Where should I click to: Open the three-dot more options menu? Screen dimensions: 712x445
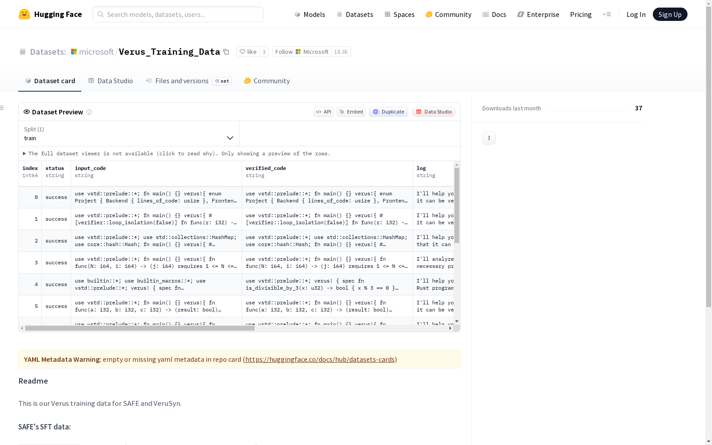point(489,138)
